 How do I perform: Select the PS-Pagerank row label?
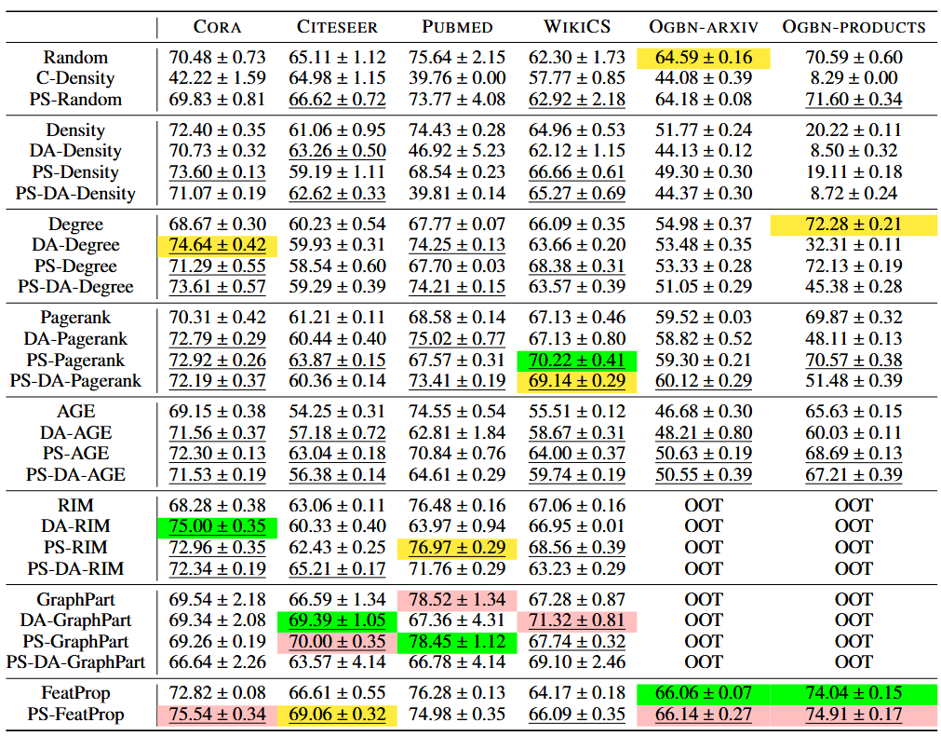click(x=75, y=360)
